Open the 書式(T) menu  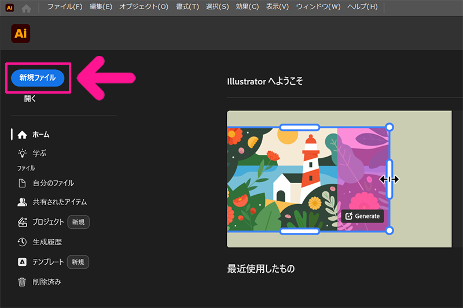pos(188,7)
